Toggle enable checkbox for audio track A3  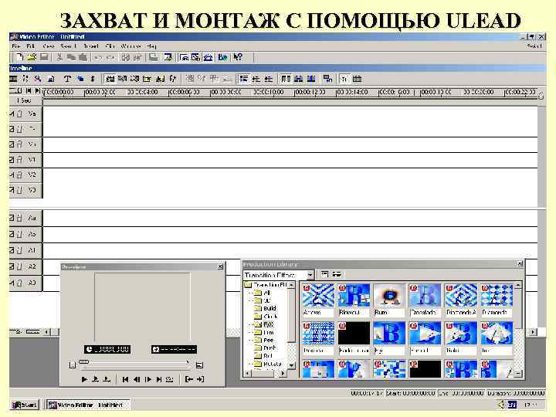[12, 283]
